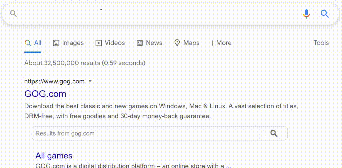Open the All games sitelink
Screen dimensions: 342x168
pos(54,156)
